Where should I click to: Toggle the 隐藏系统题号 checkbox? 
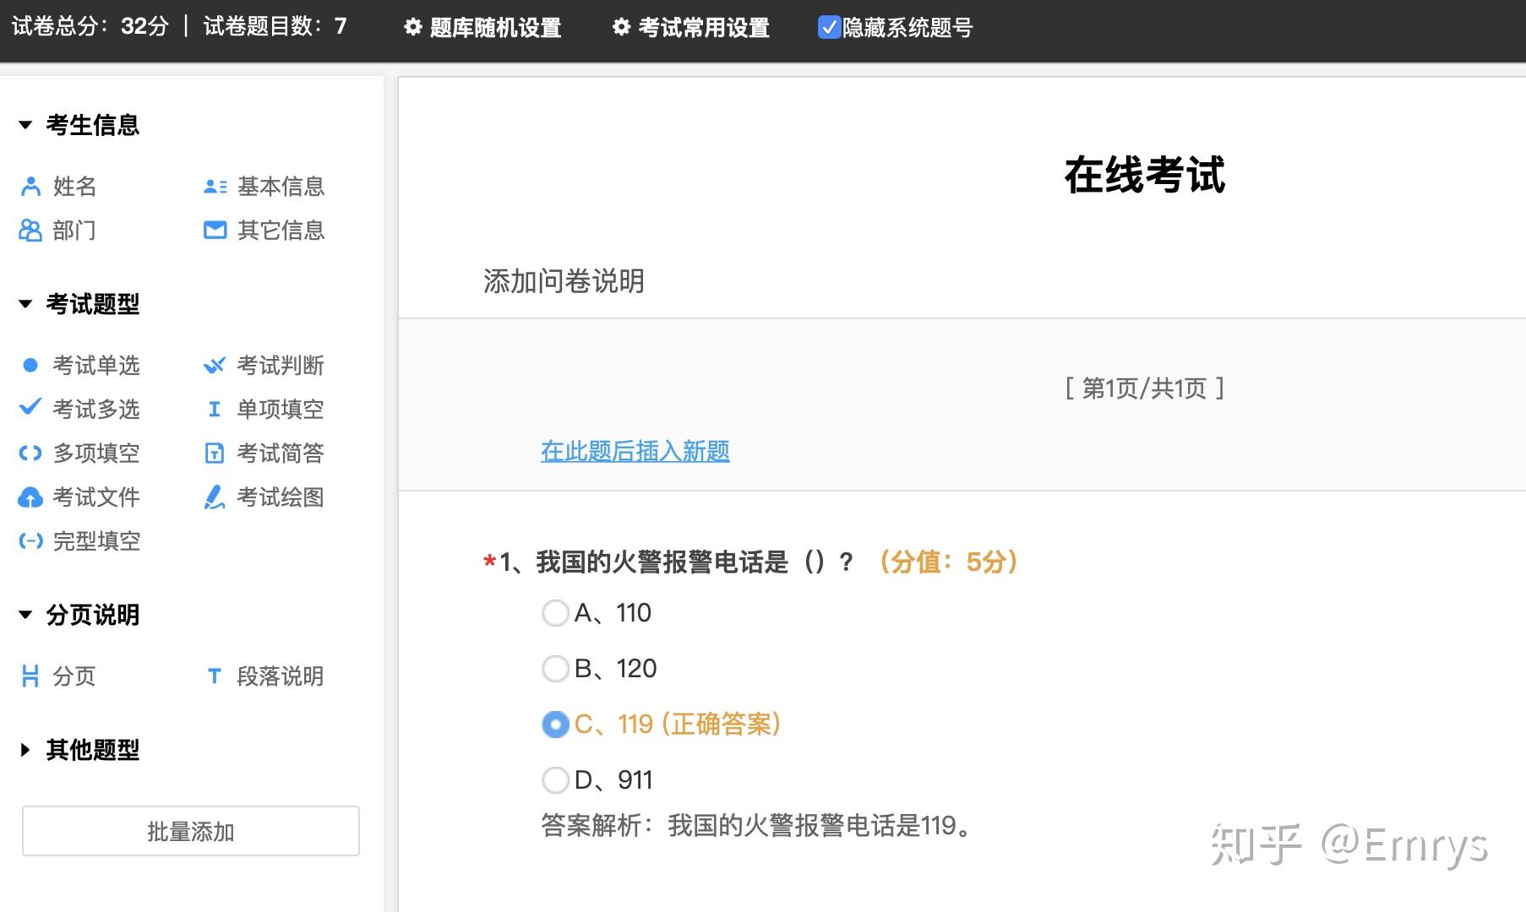pyautogui.click(x=828, y=28)
